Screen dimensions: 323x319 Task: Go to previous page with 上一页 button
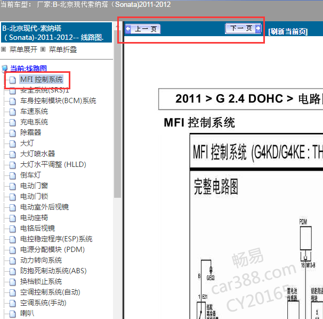(143, 29)
